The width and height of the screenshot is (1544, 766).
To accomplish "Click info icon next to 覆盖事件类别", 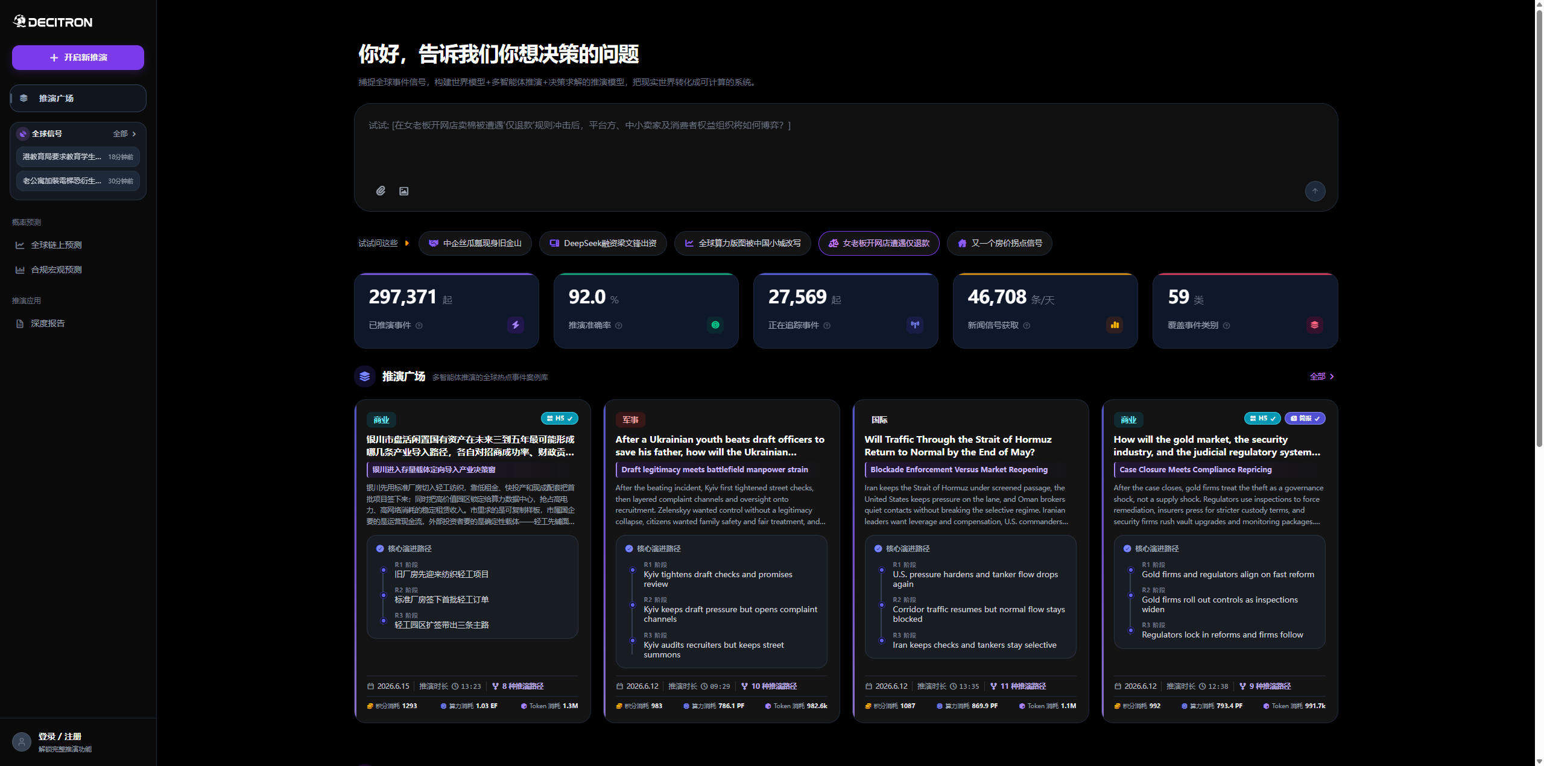I will pyautogui.click(x=1226, y=326).
